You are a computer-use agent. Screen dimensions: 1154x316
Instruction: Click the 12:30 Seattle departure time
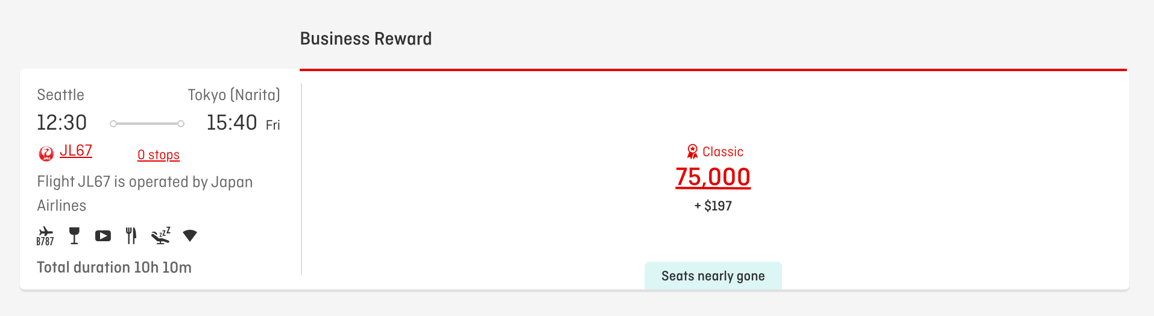point(61,123)
